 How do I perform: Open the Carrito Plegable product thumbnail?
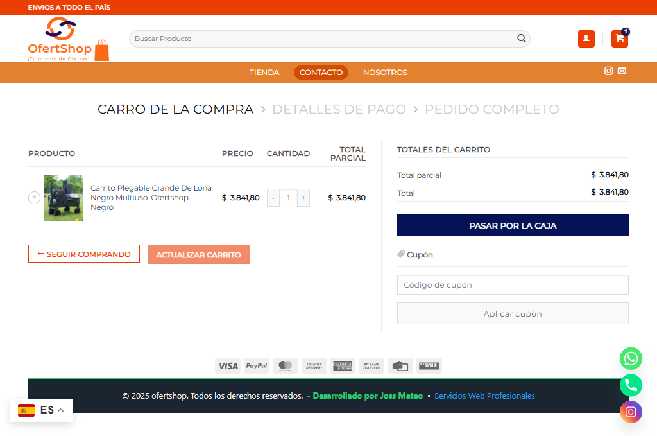coord(63,198)
